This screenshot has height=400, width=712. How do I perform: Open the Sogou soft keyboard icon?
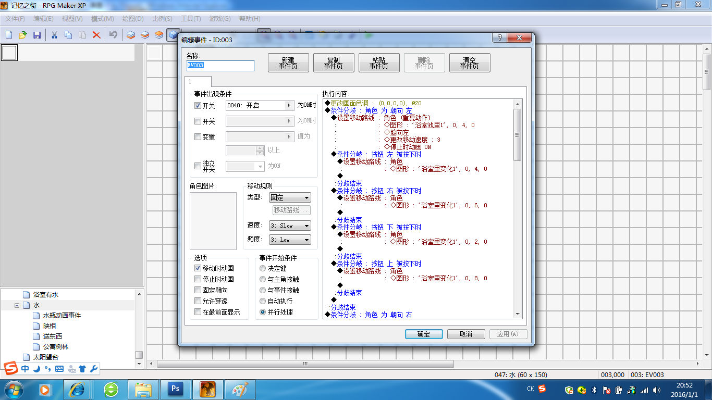coord(59,369)
